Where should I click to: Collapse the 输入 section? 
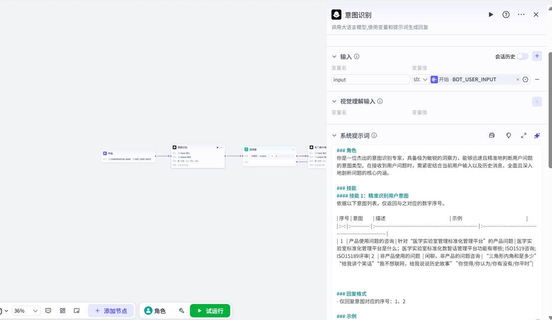point(335,56)
